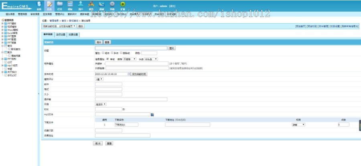Toggle the 粗体 (bold) checkbox

(103, 52)
